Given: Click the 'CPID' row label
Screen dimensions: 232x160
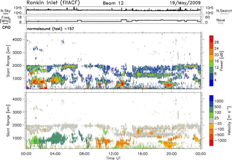Looking at the screenshot, I should click(x=6, y=27).
